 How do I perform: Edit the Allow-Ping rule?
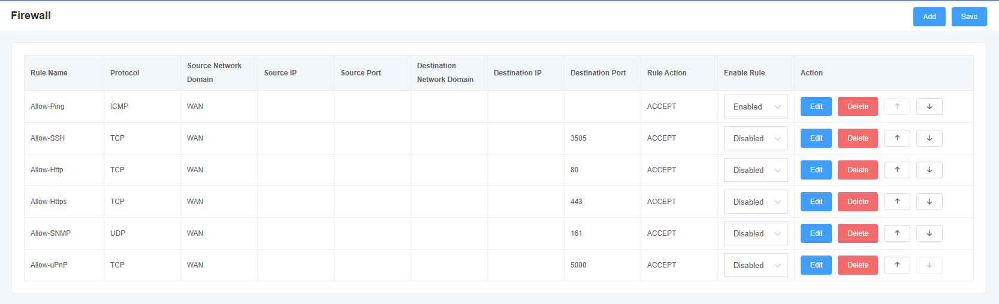tap(816, 107)
